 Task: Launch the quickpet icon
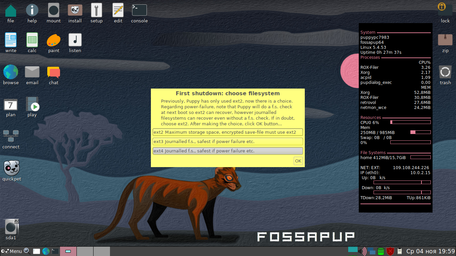(x=11, y=168)
